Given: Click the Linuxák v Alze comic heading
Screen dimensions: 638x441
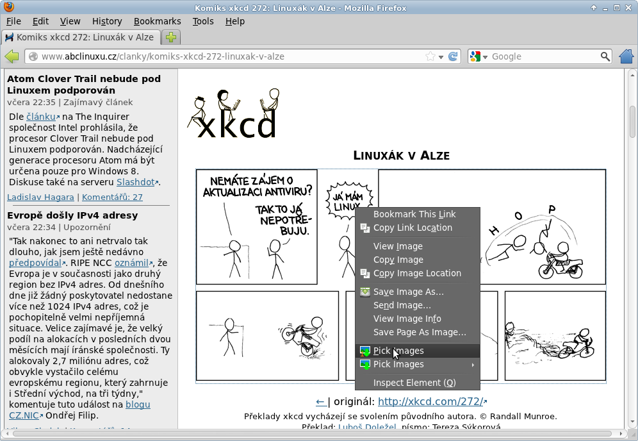Looking at the screenshot, I should (401, 156).
